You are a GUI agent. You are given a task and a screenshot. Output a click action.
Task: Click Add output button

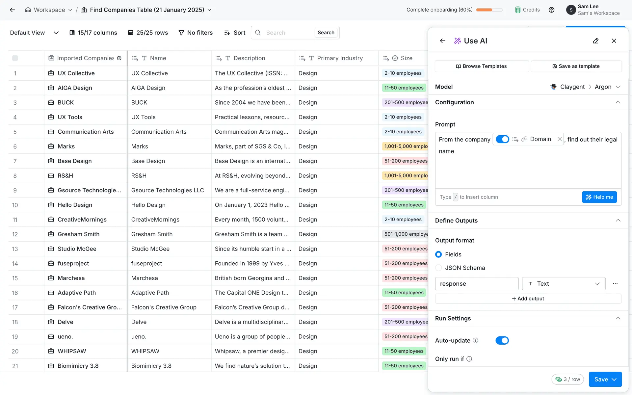528,299
